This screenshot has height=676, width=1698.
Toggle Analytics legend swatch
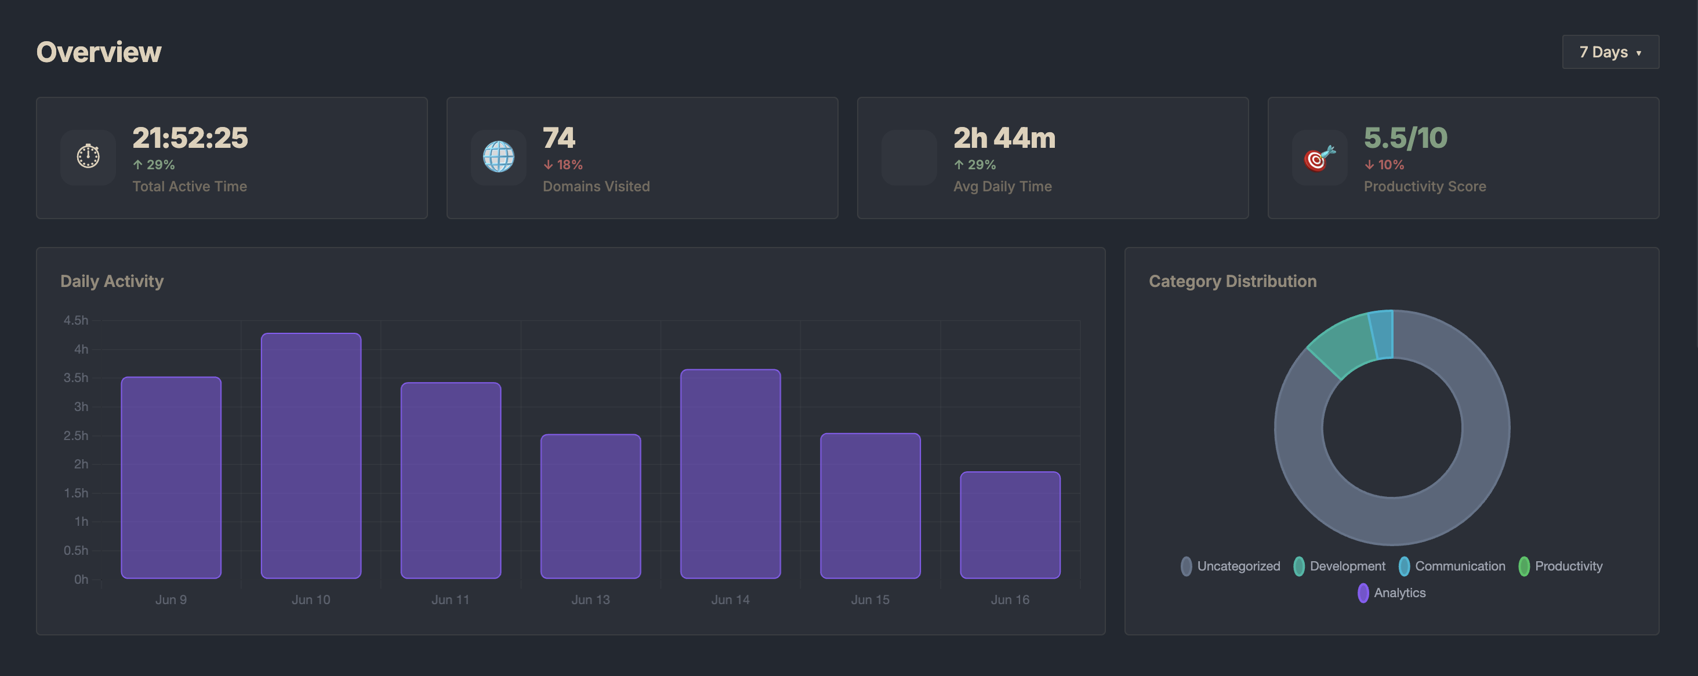pos(1363,593)
